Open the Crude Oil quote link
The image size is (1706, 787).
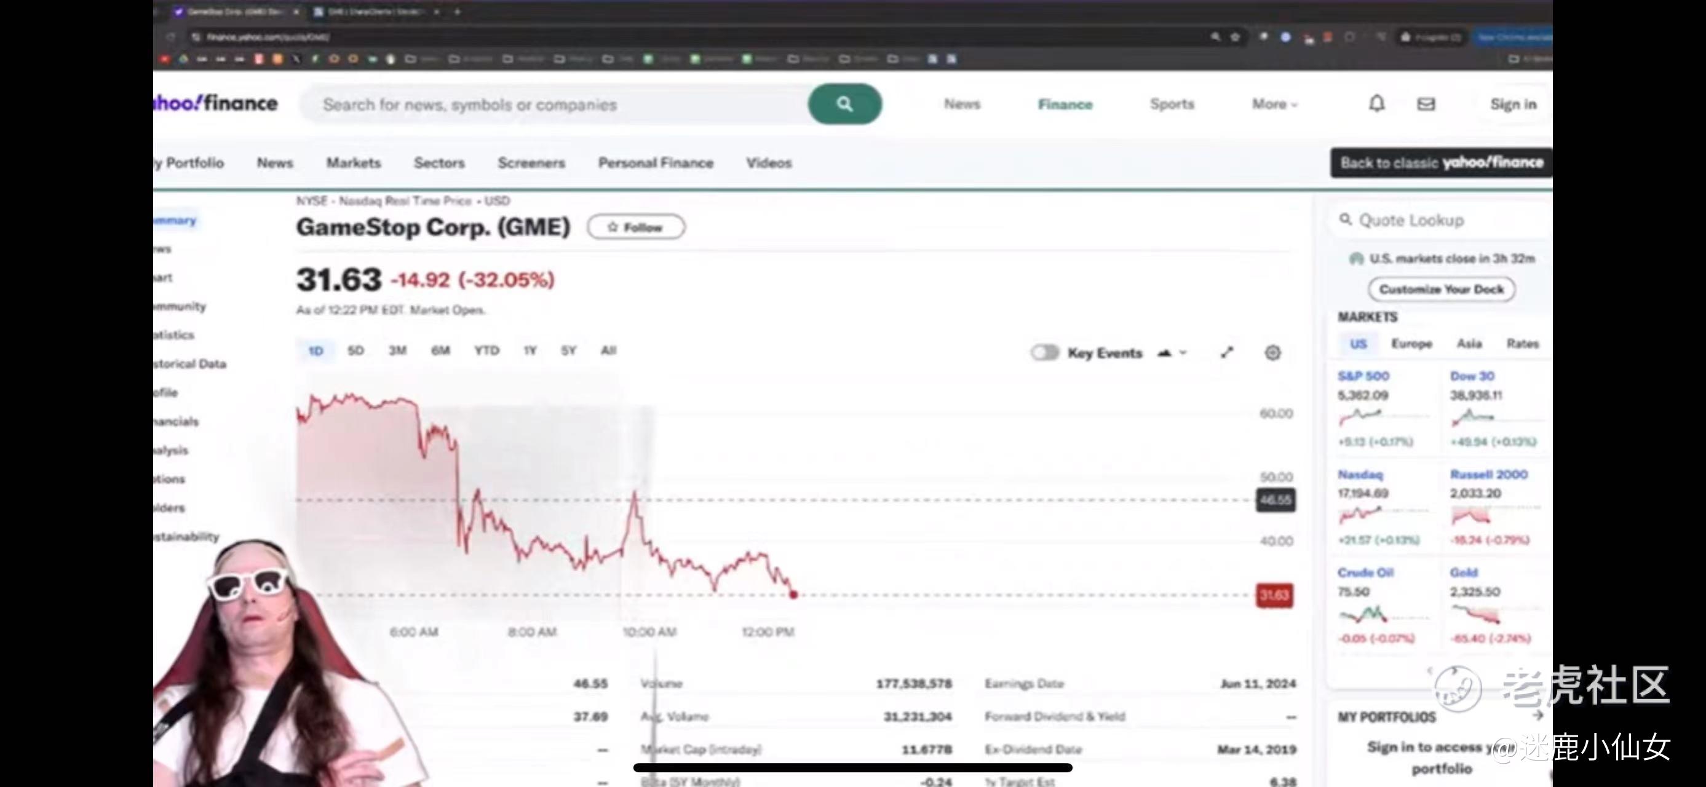tap(1365, 572)
